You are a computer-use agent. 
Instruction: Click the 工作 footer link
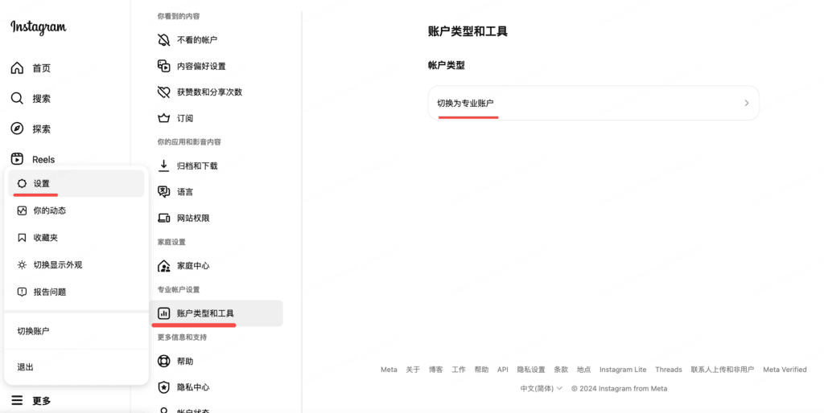(x=459, y=370)
